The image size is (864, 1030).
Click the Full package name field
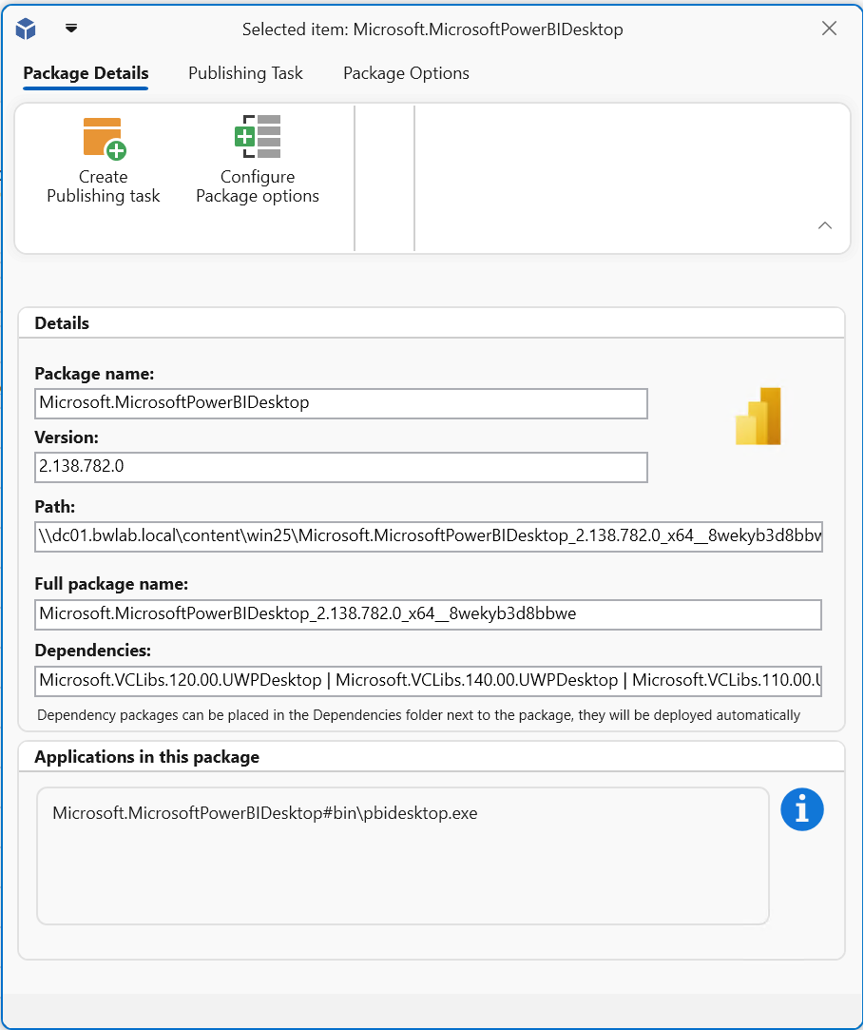click(x=428, y=614)
